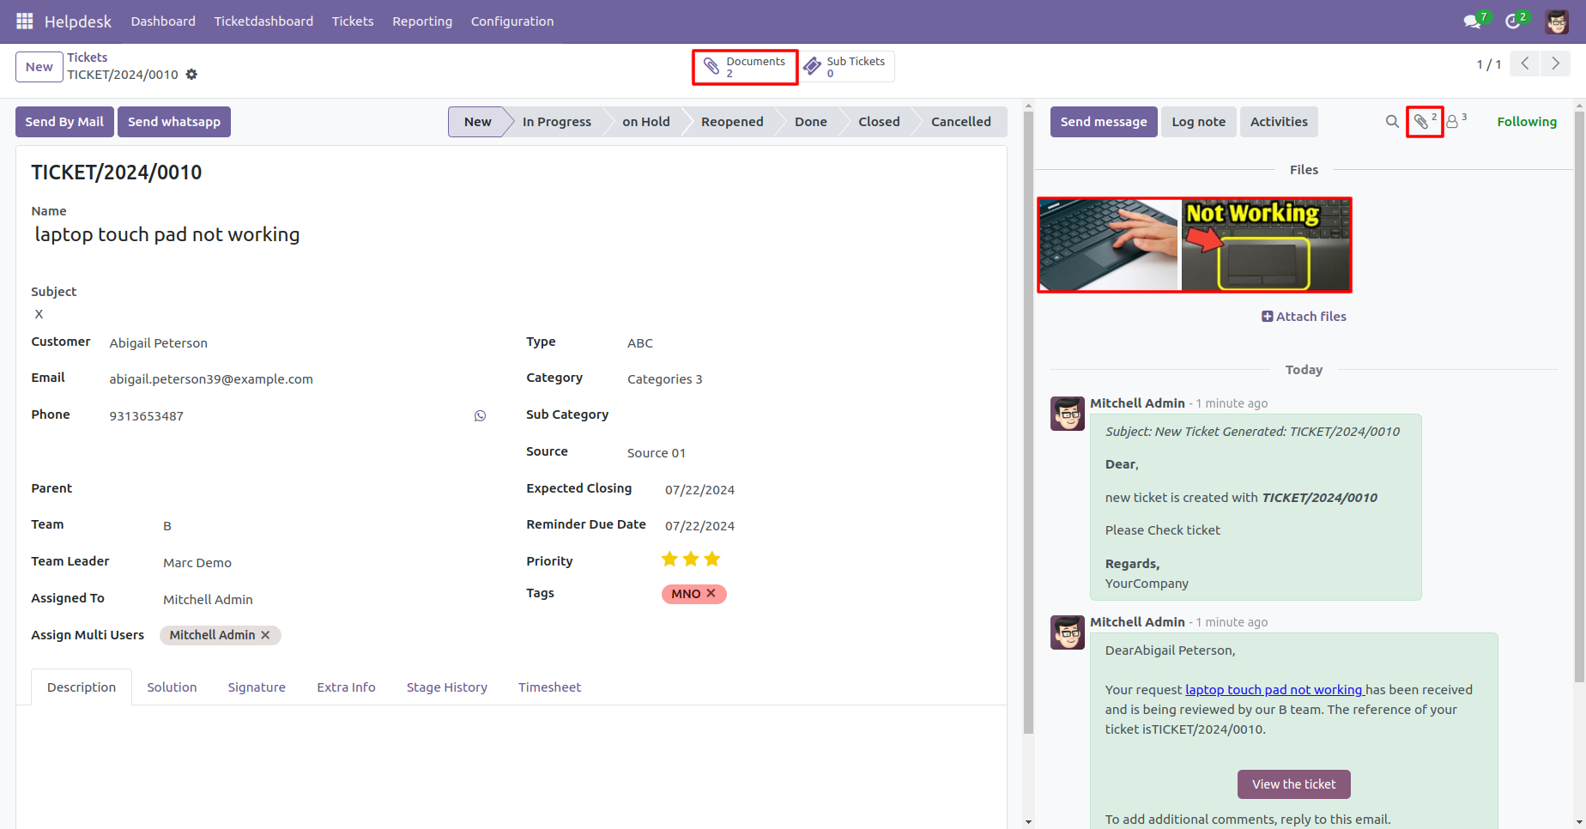View the followers person icon showing 3

[x=1452, y=121]
